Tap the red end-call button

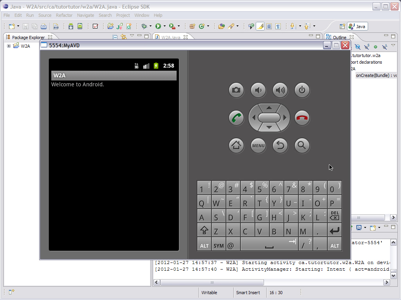(302, 118)
